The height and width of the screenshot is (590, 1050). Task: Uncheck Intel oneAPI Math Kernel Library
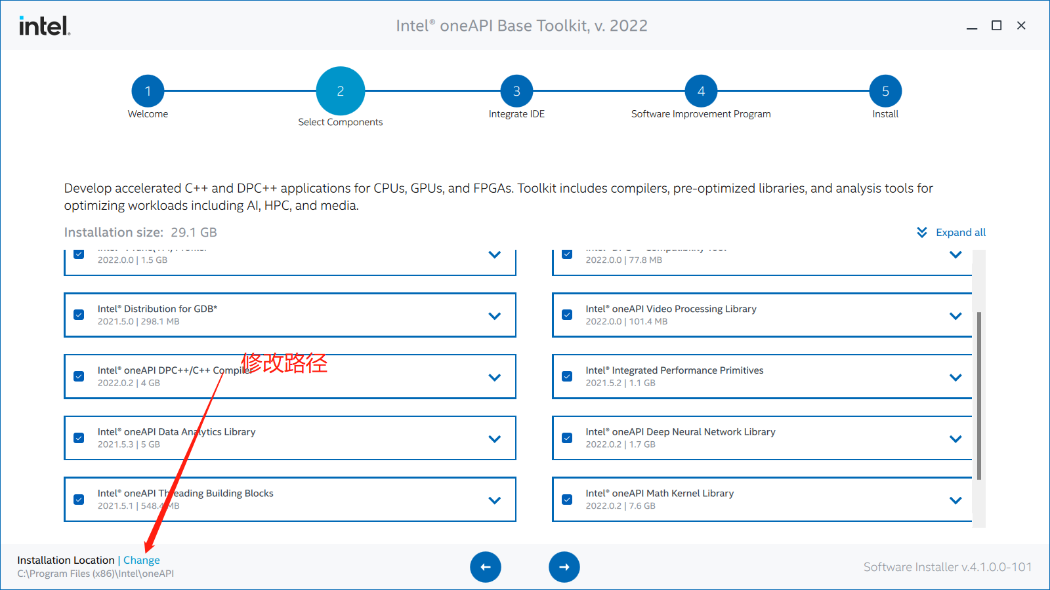(567, 499)
